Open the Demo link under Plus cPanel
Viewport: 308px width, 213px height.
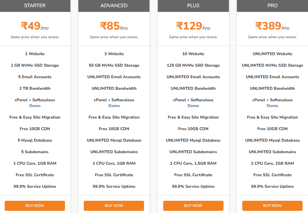tap(193, 106)
